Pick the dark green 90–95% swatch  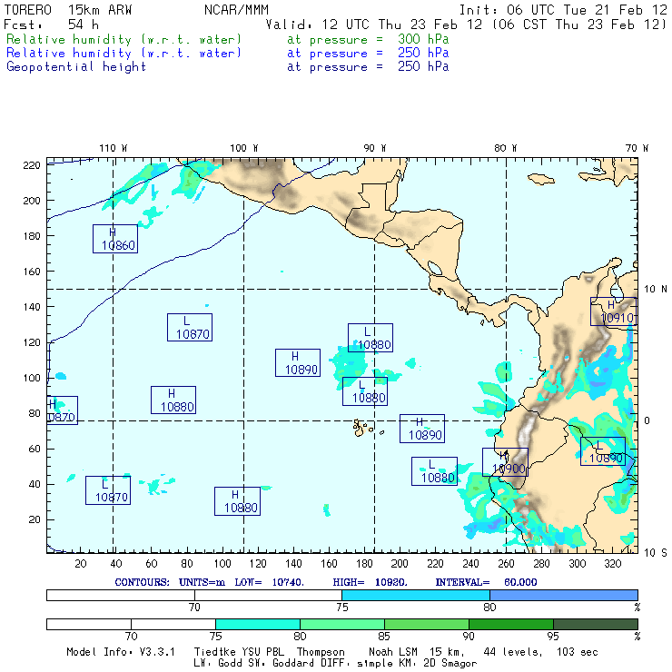pyautogui.click(x=511, y=624)
